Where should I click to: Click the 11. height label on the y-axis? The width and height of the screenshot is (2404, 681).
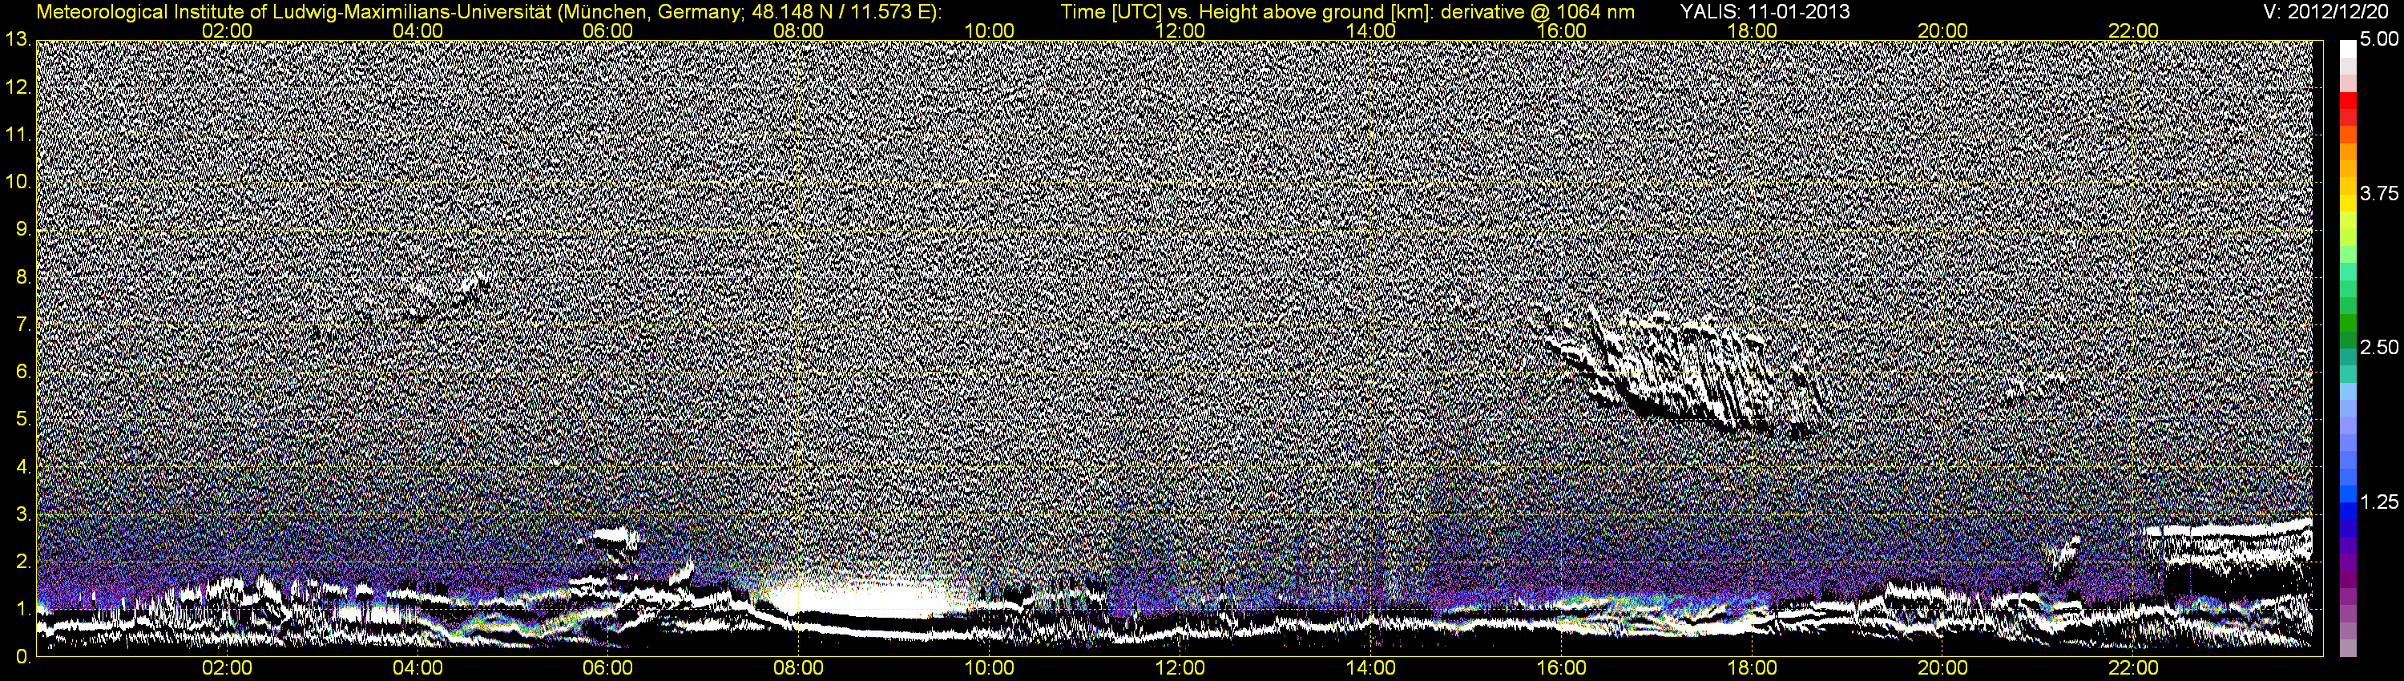click(x=17, y=135)
